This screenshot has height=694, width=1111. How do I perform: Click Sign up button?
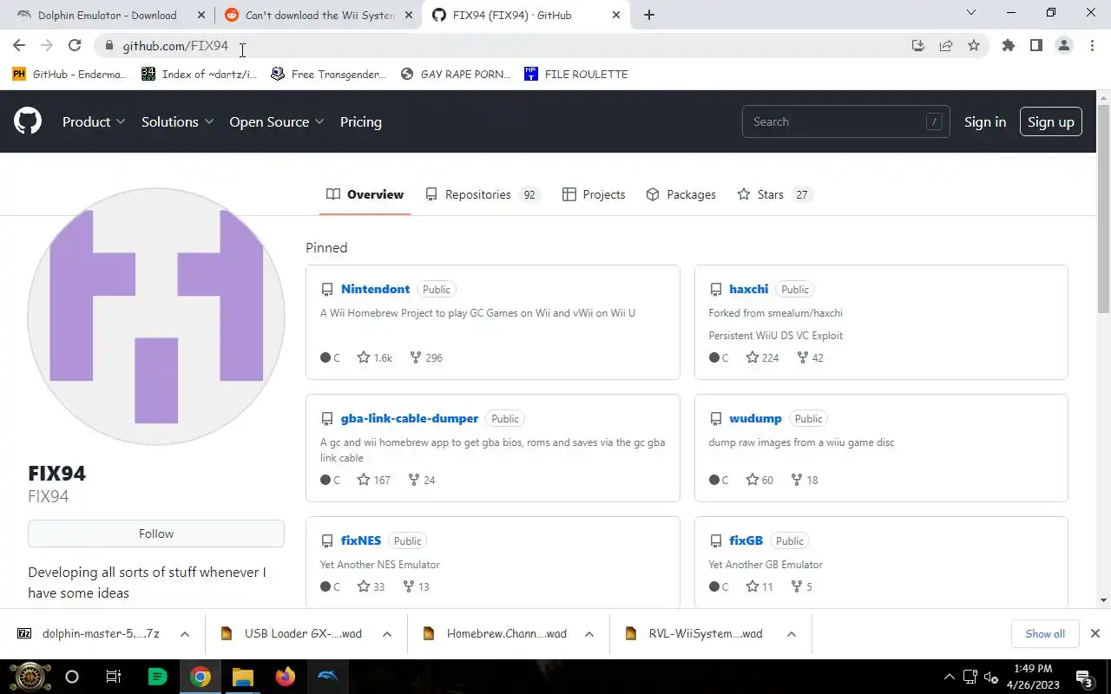tap(1051, 121)
